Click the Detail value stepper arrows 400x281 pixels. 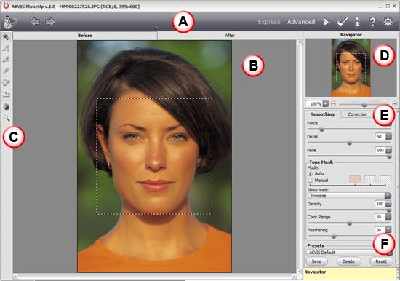[x=388, y=137]
